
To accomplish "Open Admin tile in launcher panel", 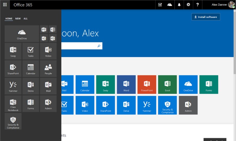I will tap(48, 104).
